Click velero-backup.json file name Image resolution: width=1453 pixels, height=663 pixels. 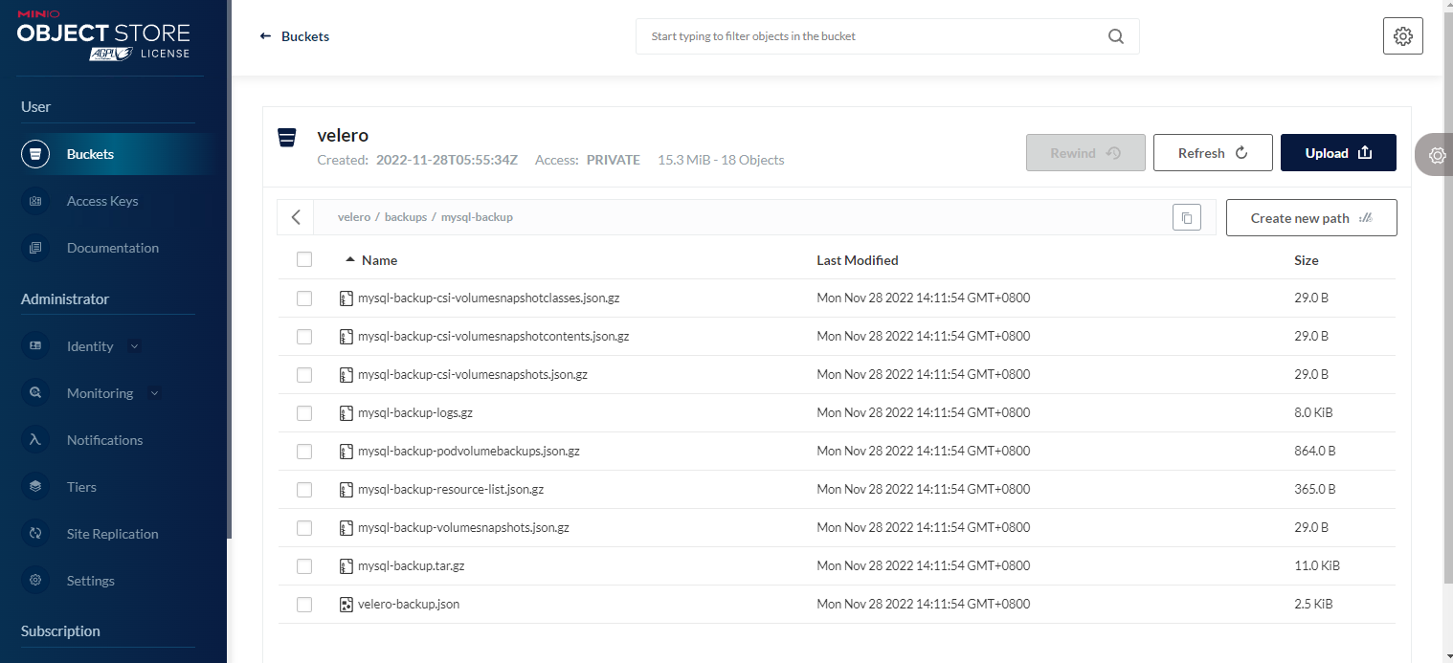409,605
